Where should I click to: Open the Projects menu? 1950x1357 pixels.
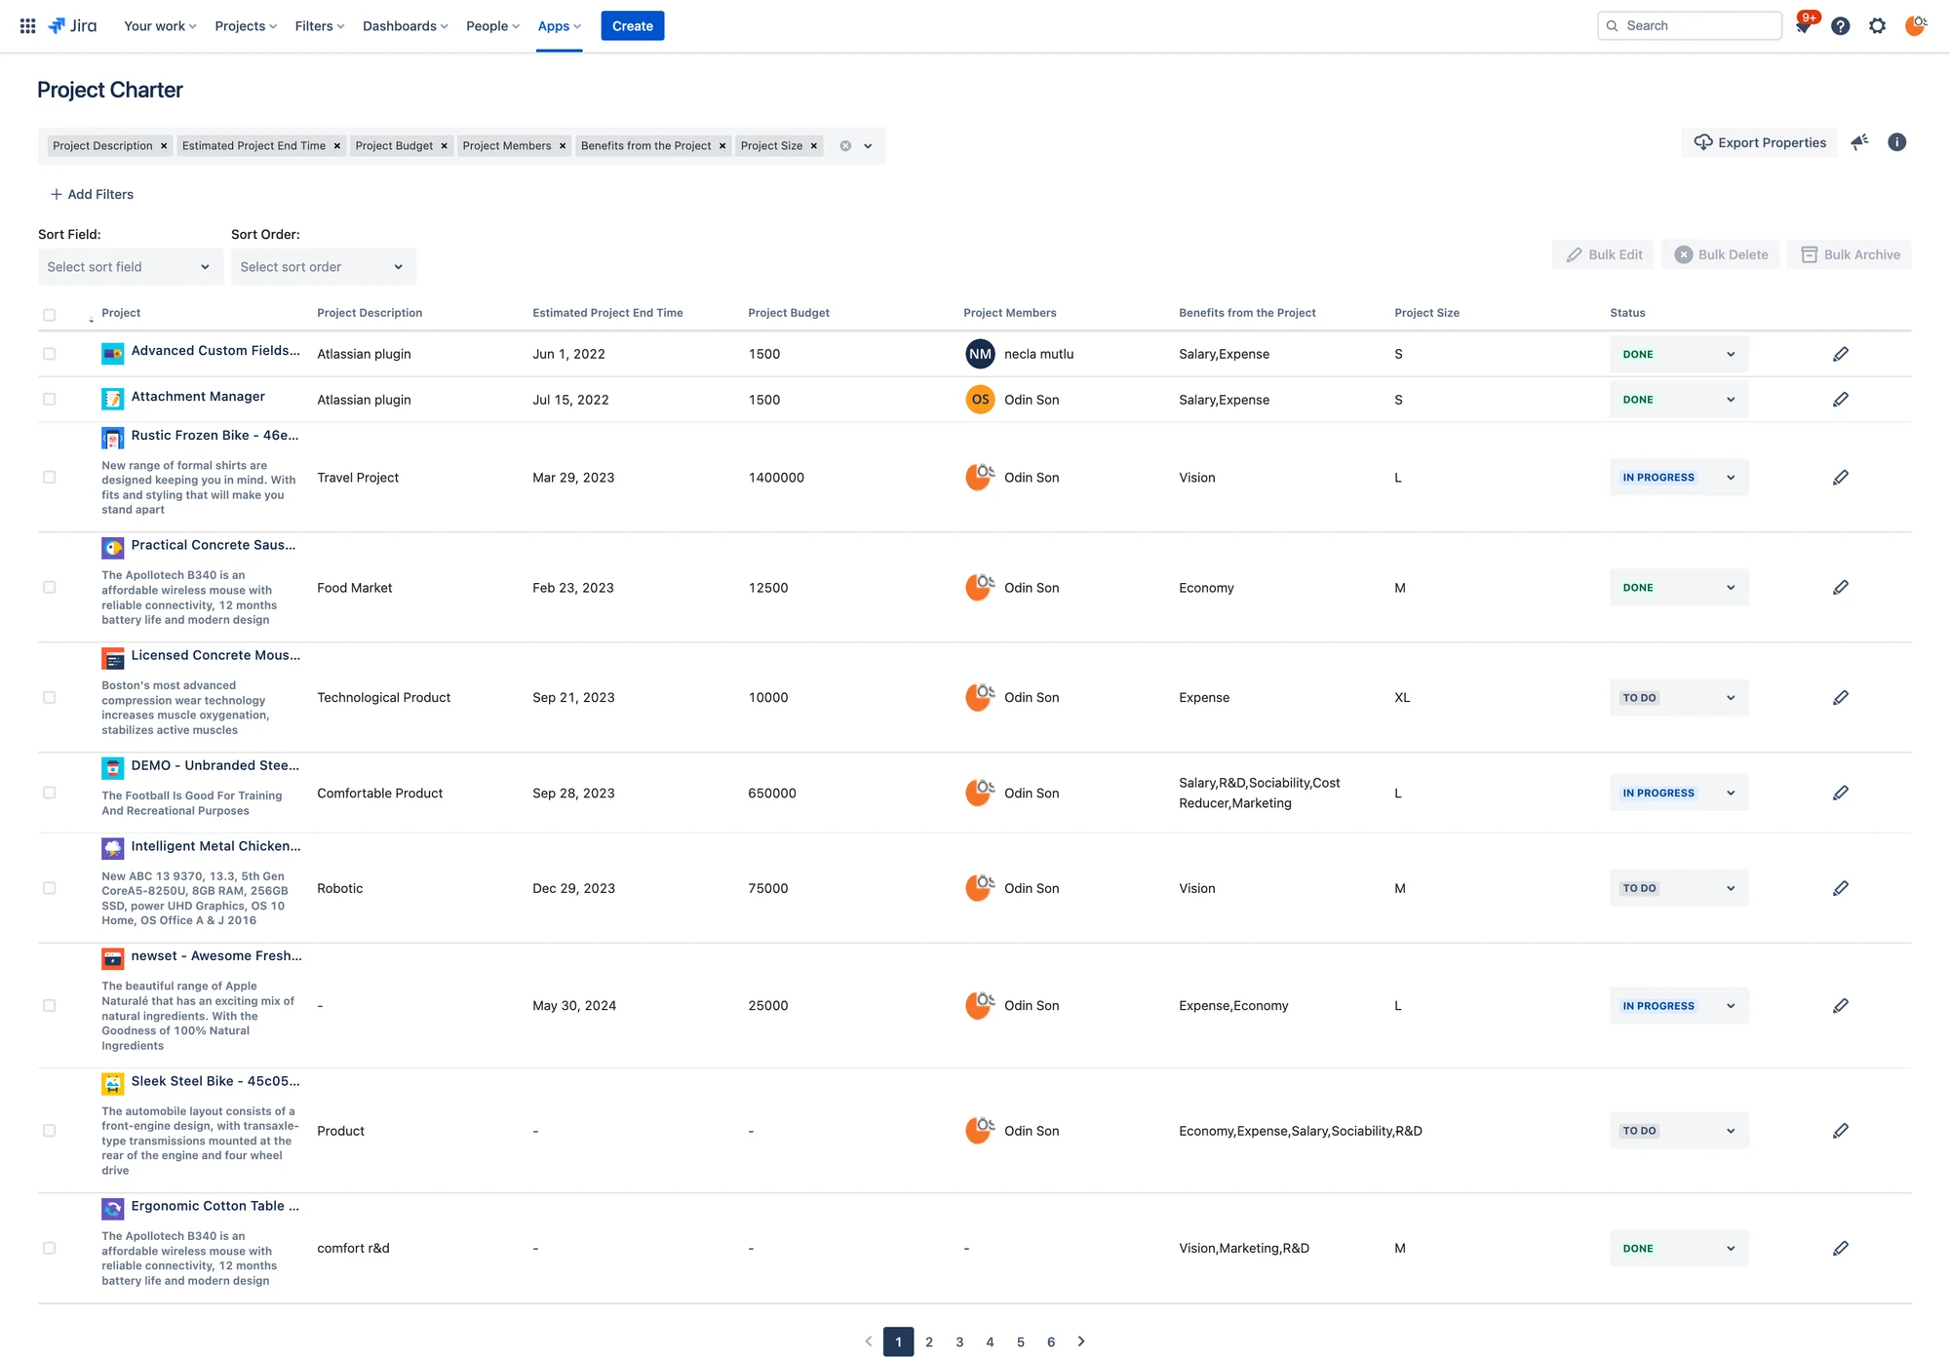coord(246,26)
